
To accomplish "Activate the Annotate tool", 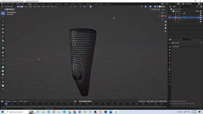I will tap(3, 37).
